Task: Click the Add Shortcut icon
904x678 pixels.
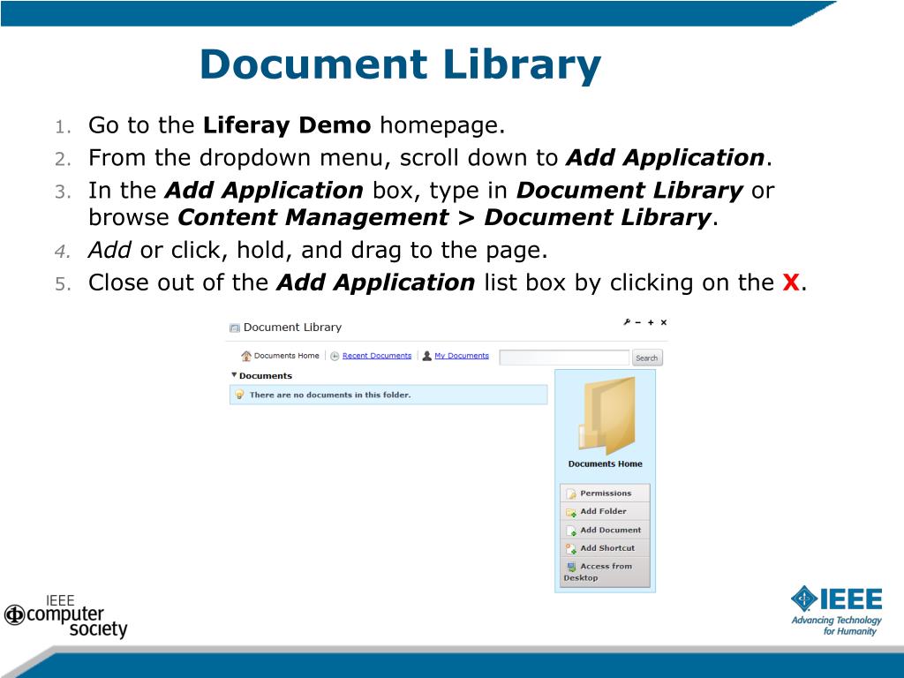Action: [x=571, y=548]
